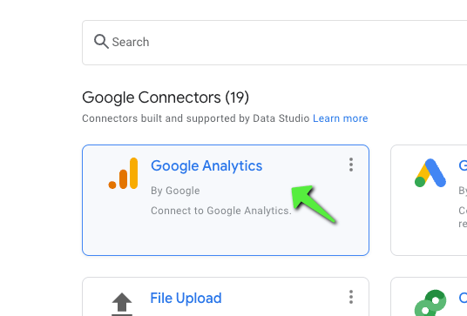The height and width of the screenshot is (316, 467).
Task: Click the By Google label under Google Analytics
Action: [175, 191]
